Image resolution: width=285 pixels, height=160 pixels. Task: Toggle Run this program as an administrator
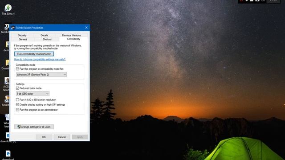[17, 110]
